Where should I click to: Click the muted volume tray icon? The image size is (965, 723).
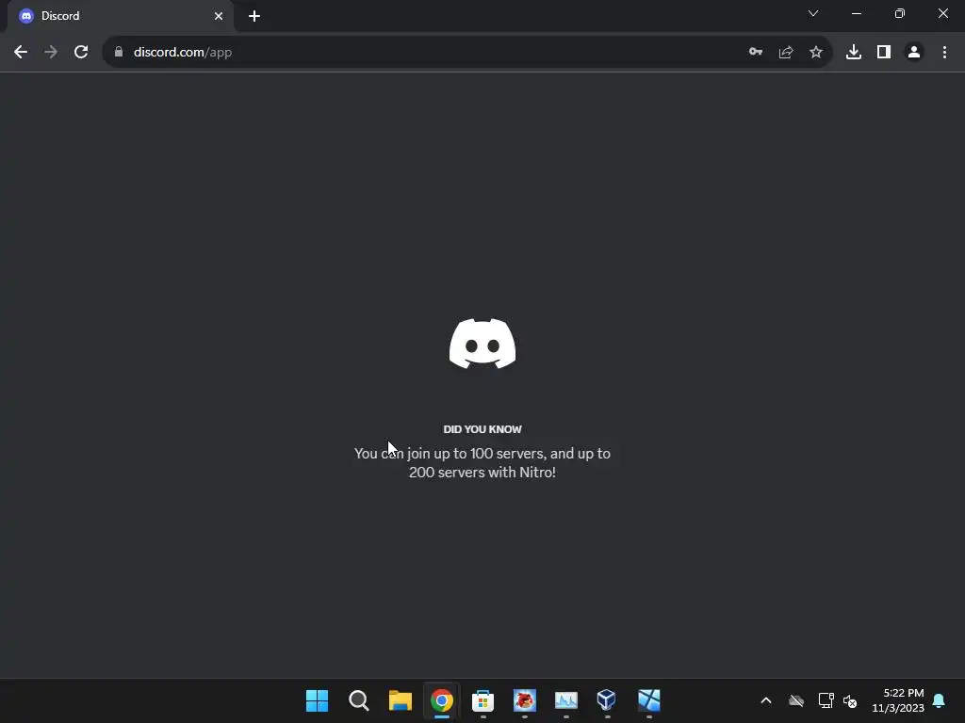[x=850, y=700]
